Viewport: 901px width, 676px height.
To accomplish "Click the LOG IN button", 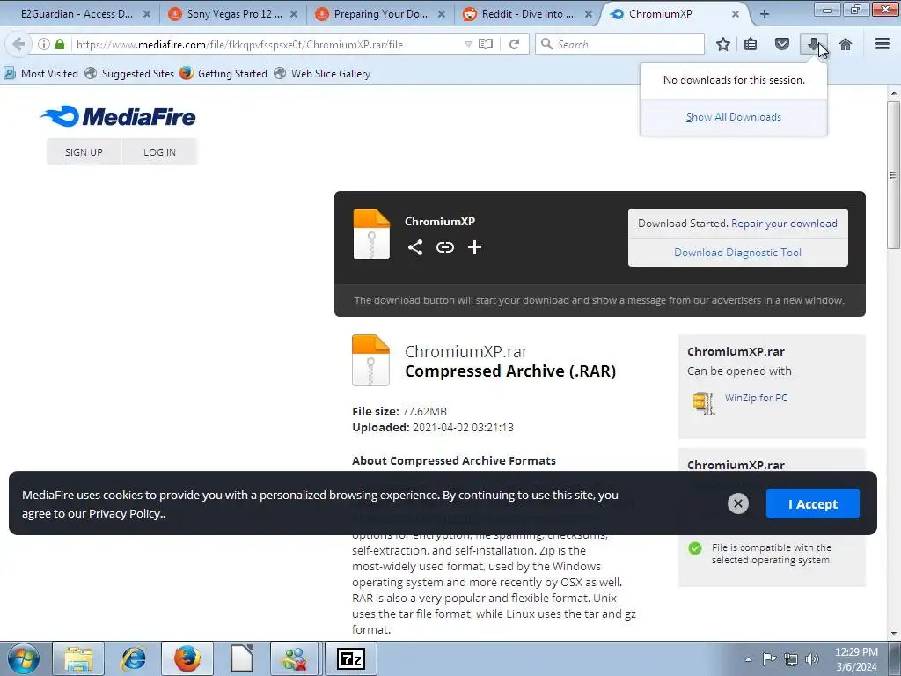I will (160, 152).
